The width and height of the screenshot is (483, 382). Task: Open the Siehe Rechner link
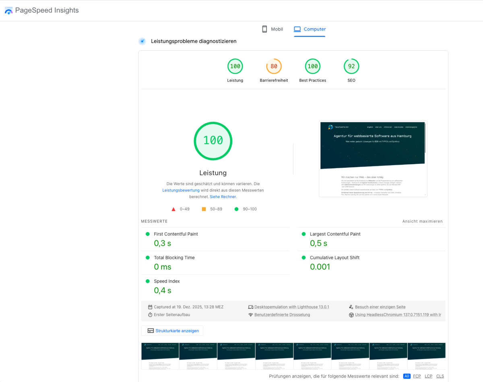[x=223, y=197]
